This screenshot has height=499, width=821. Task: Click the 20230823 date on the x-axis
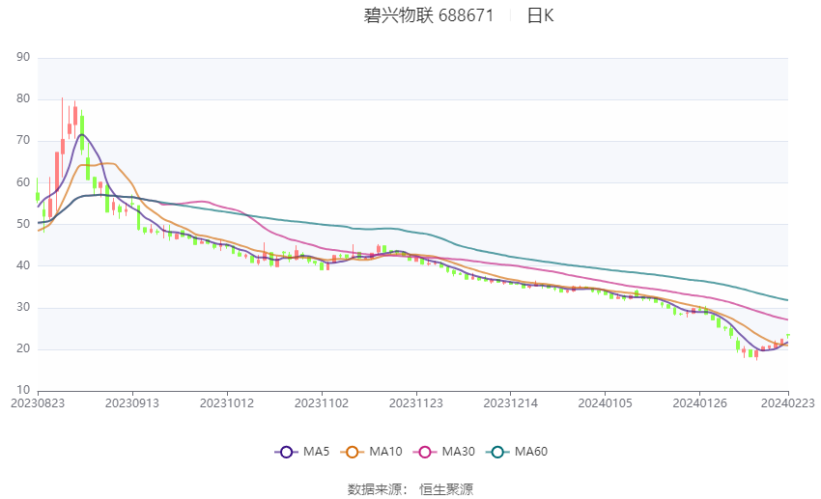(38, 403)
